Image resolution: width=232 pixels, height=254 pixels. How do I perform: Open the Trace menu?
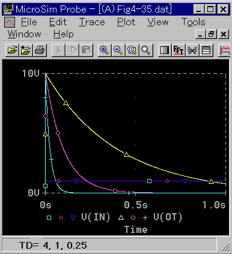pos(92,22)
